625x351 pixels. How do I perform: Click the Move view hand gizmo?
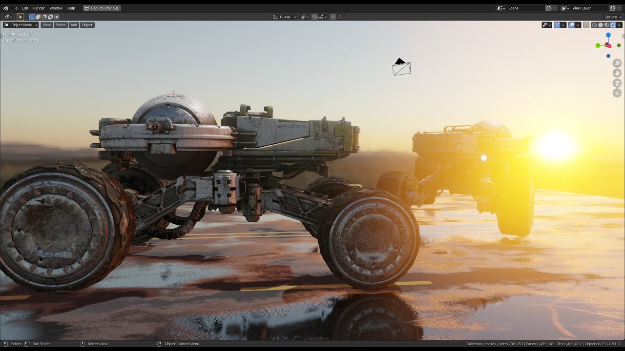(x=617, y=73)
